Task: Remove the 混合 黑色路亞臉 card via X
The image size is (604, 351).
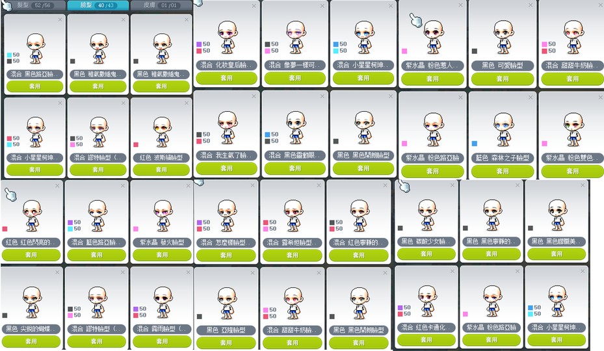Action: point(60,19)
